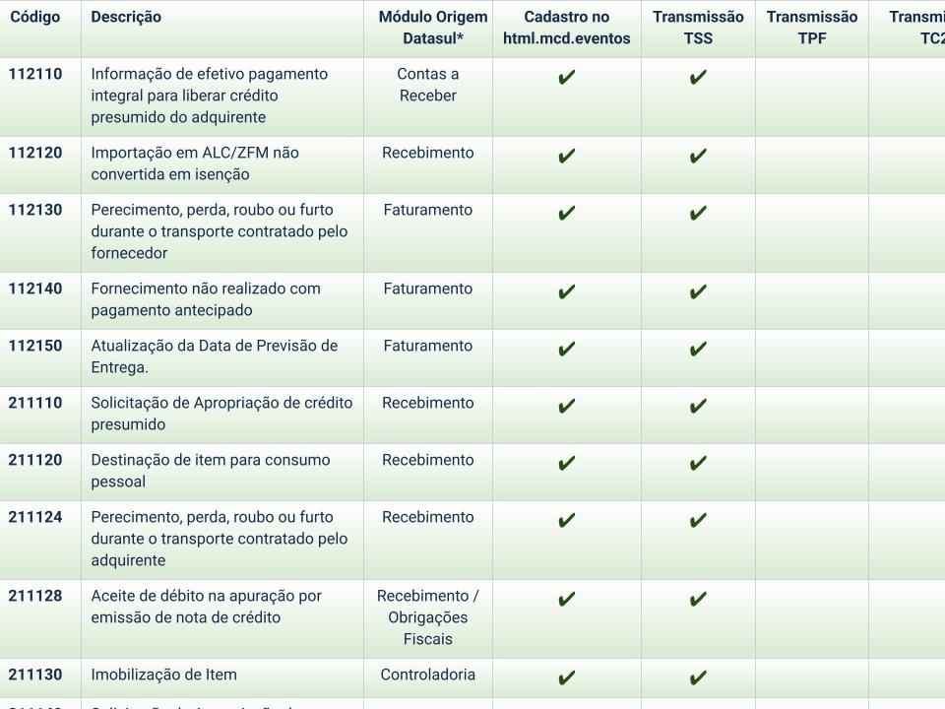Click the Descrição column header
945x709 pixels.
pos(126,17)
